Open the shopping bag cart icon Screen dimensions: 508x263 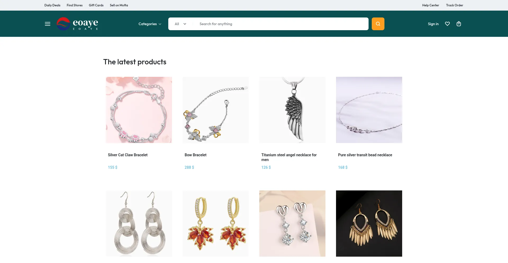click(x=459, y=24)
